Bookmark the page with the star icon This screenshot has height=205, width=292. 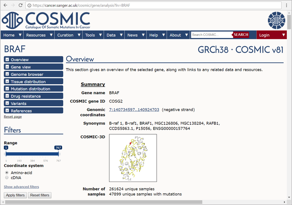277,5
